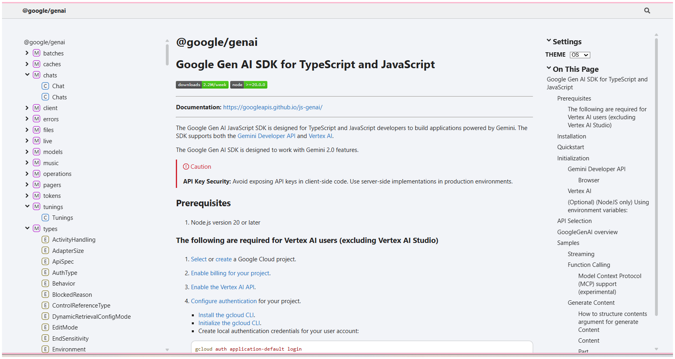Click the enum icon beside EditMode
Viewport: 675px width, 359px height.
[x=46, y=327]
